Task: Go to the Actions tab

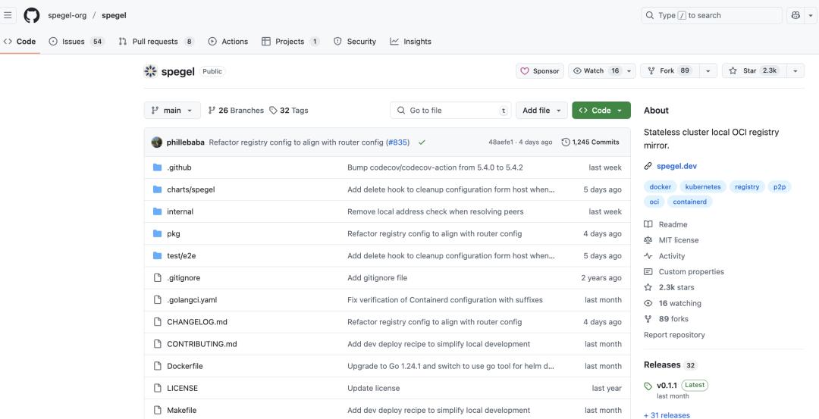Action: pyautogui.click(x=227, y=41)
